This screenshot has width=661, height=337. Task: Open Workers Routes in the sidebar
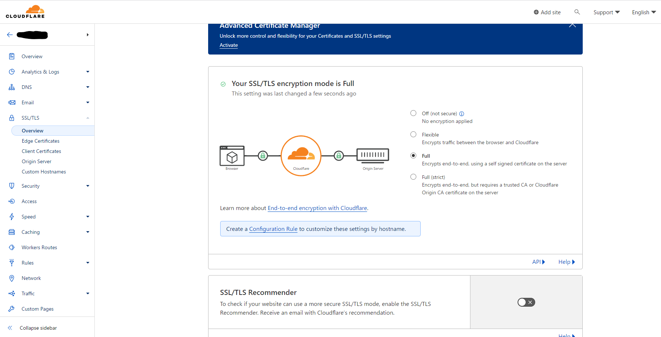coord(39,247)
